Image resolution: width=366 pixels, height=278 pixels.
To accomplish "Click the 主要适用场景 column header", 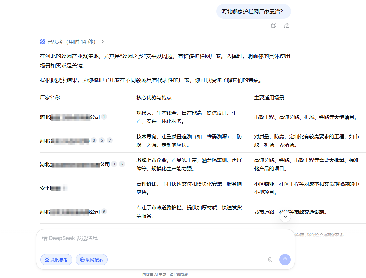I will 269,98.
